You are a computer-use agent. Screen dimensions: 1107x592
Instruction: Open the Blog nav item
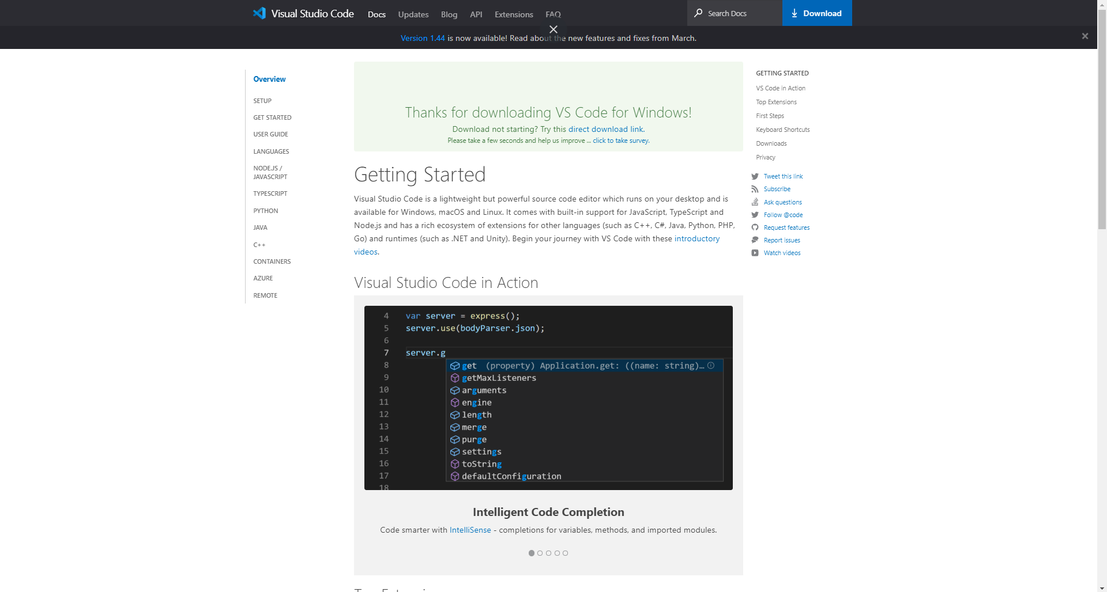449,14
